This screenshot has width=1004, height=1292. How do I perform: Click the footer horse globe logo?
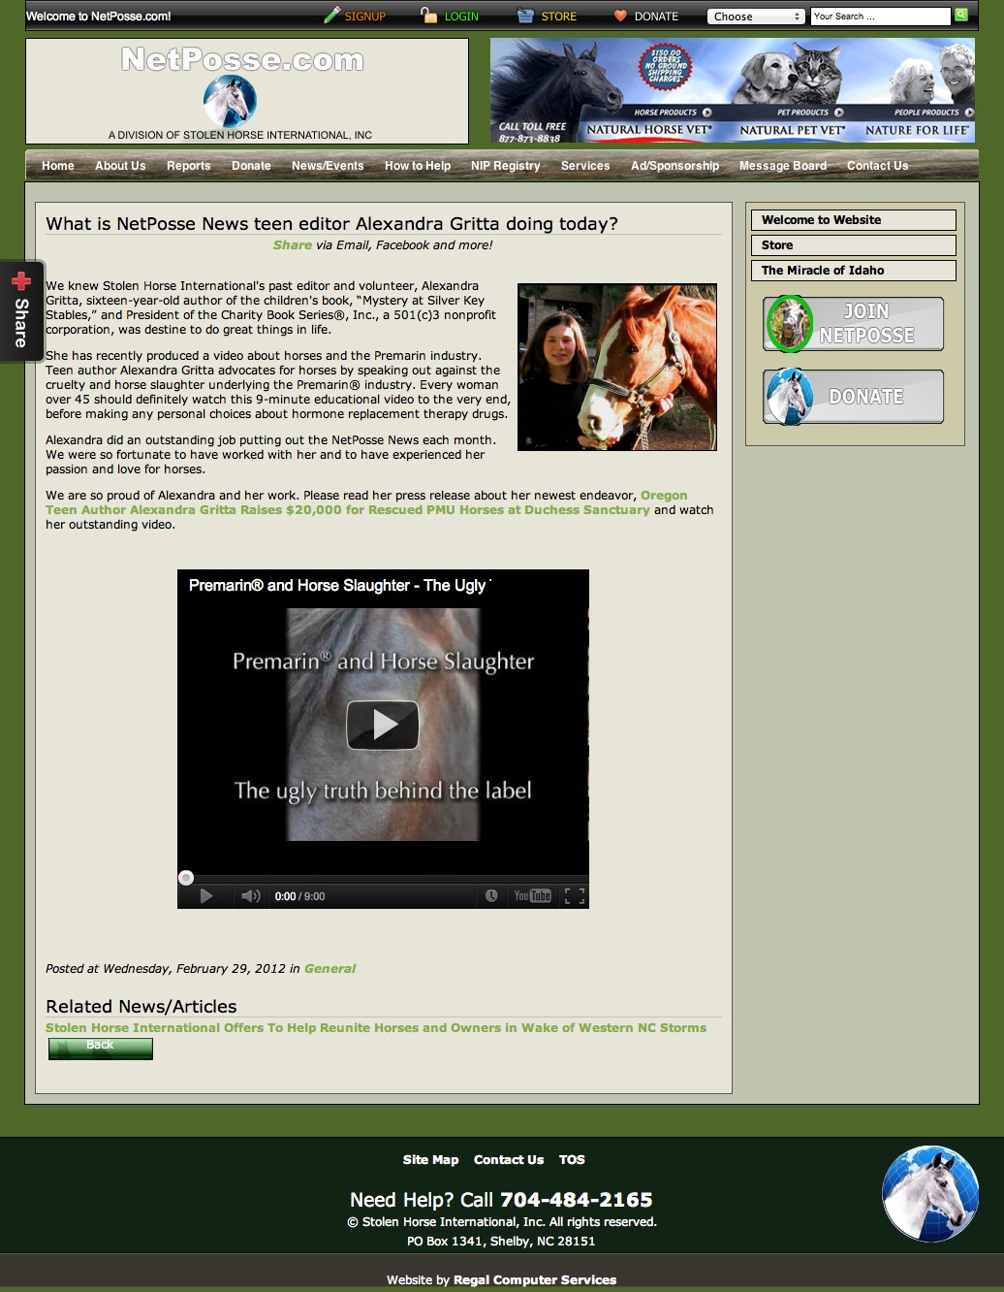(930, 1194)
